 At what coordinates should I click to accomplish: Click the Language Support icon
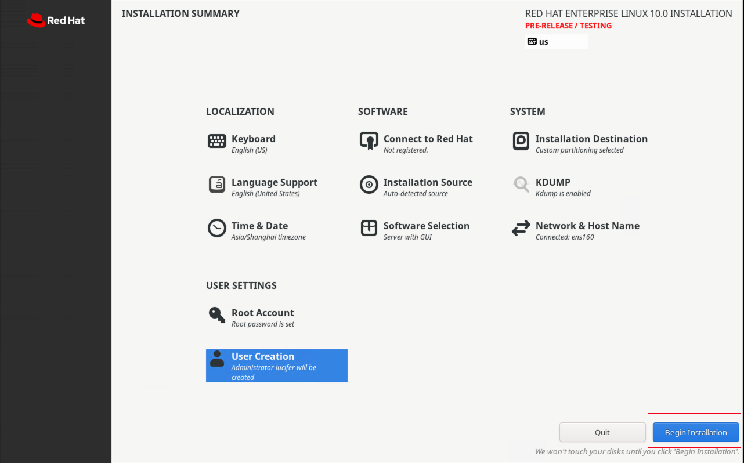(x=217, y=185)
